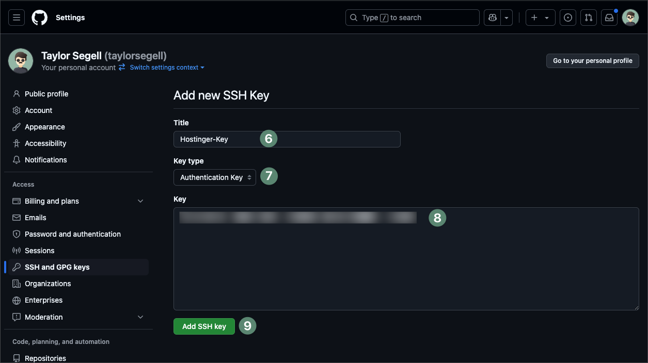
Task: Open the Key type dropdown
Action: coord(215,177)
